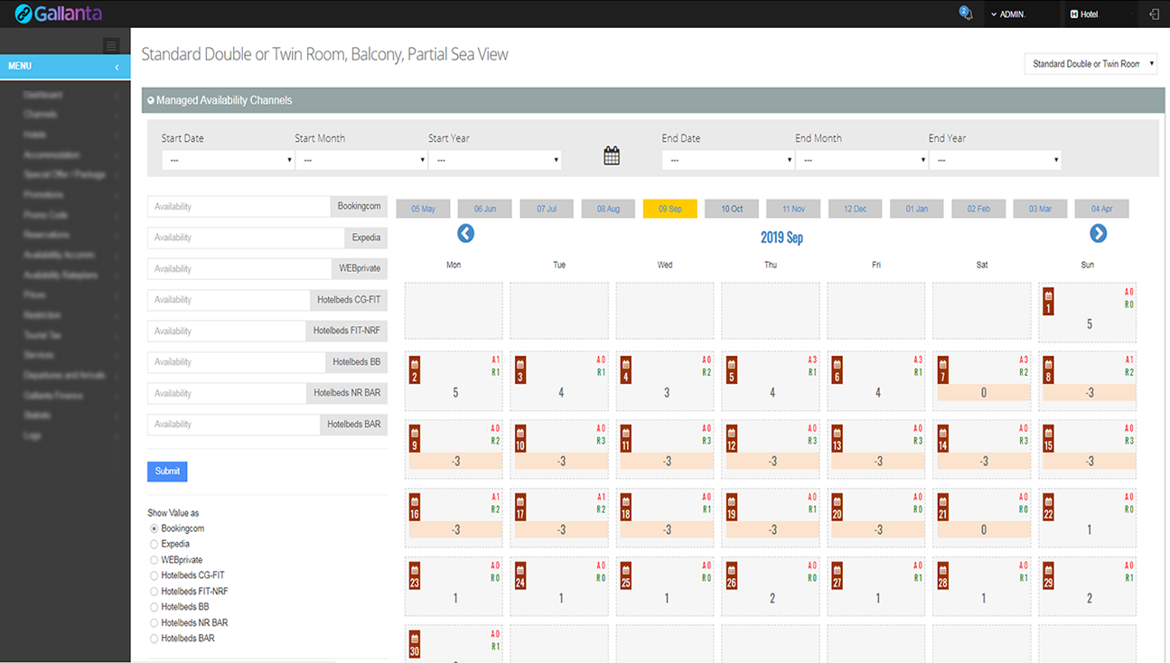Image resolution: width=1170 pixels, height=663 pixels.
Task: Select Hotelbeds CG-FIT radio option
Action: click(154, 575)
